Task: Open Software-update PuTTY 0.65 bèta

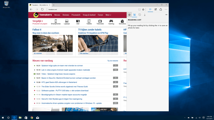Action: pyautogui.click(x=55, y=91)
